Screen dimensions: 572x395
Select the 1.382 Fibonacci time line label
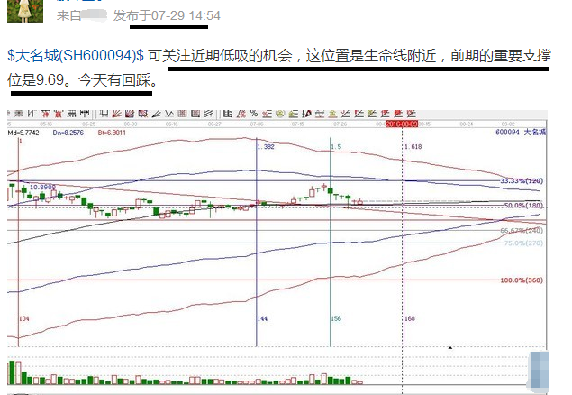click(266, 146)
